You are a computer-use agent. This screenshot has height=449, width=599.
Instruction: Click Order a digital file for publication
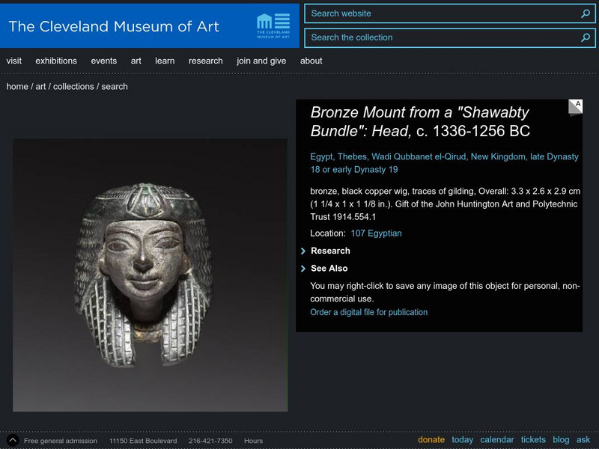tap(369, 312)
